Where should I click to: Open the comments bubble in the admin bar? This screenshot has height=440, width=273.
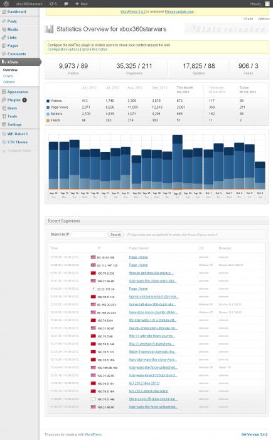click(x=66, y=4)
